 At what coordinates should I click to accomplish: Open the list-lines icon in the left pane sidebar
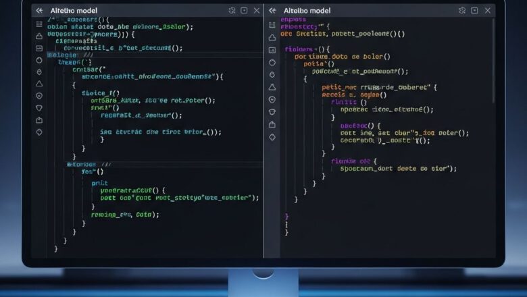(39, 24)
